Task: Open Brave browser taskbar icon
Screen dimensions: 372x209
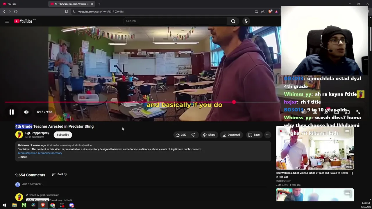Action: tap(43, 205)
